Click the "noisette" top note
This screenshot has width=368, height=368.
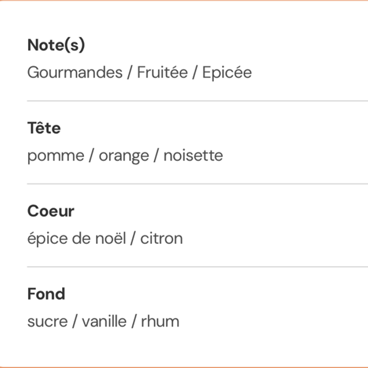193,156
